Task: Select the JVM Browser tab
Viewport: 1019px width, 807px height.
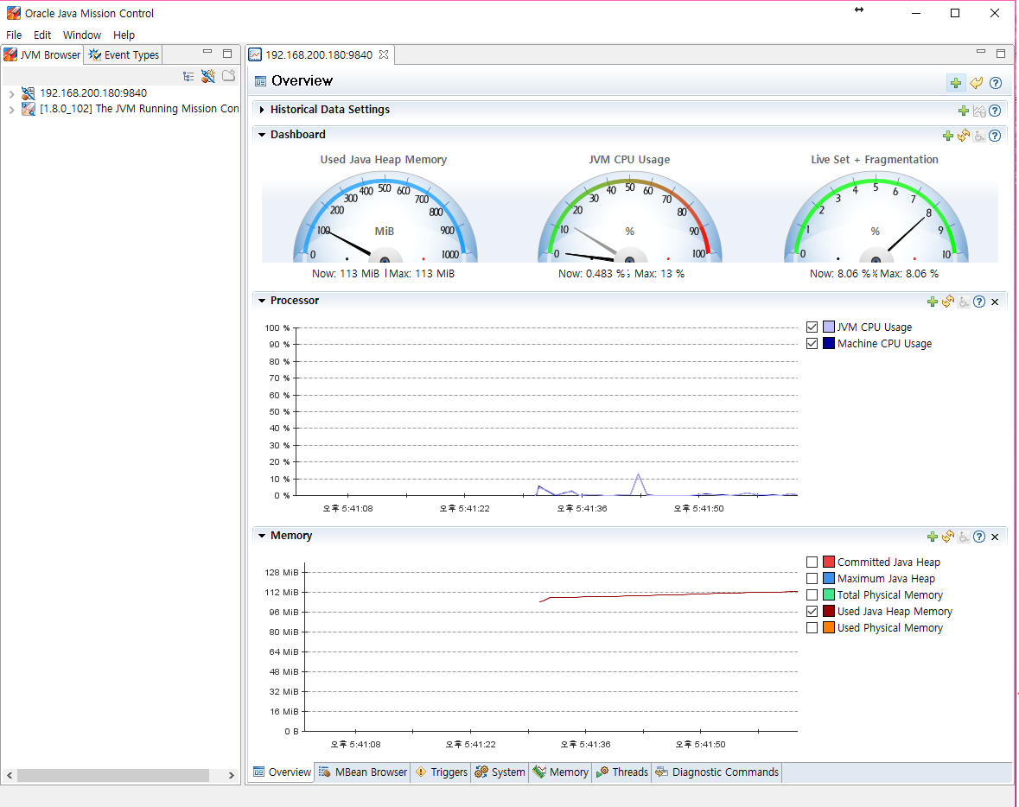Action: (42, 55)
